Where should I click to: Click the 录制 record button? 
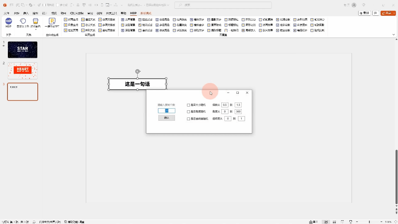[364, 13]
